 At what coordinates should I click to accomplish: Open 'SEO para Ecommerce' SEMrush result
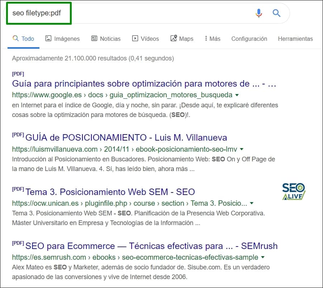click(151, 246)
